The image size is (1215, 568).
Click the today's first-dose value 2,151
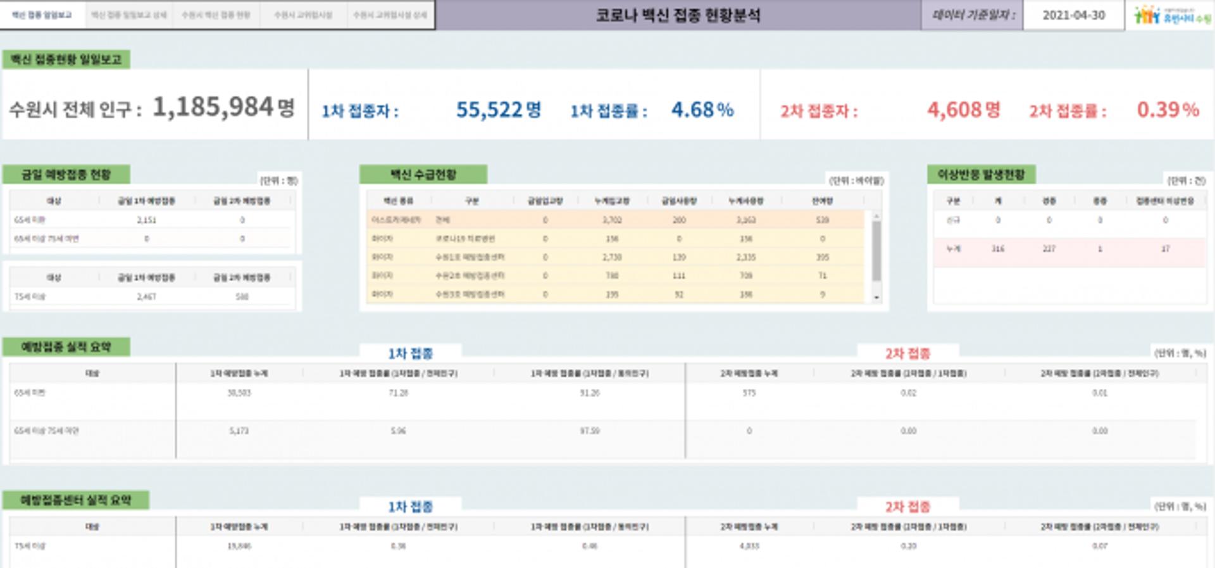[x=146, y=220]
